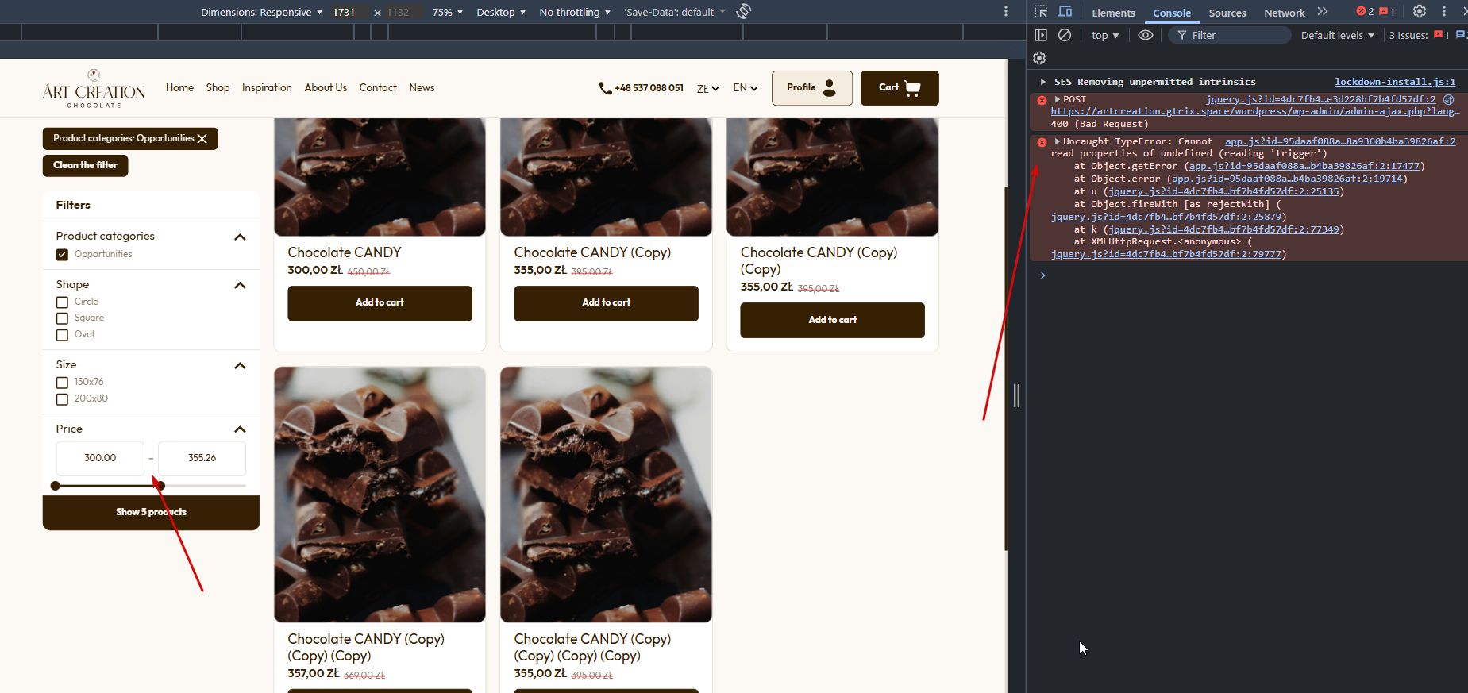Collapse the Shape filter section

pyautogui.click(x=240, y=286)
